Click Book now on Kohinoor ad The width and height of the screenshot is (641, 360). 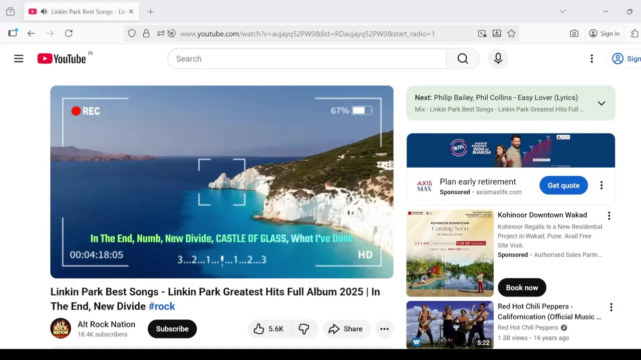(522, 287)
